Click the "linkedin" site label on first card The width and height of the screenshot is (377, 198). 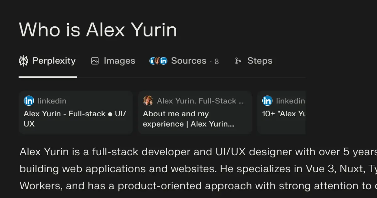click(x=52, y=101)
